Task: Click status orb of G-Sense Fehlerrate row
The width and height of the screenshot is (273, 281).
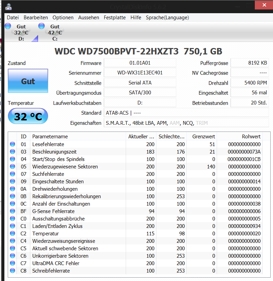Action: click(12, 211)
